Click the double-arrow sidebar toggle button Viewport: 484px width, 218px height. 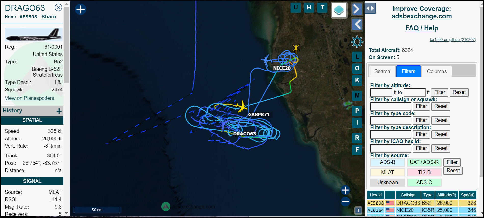pyautogui.click(x=370, y=8)
